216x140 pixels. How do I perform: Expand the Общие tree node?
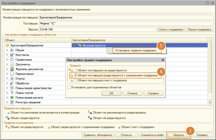(x=7, y=50)
